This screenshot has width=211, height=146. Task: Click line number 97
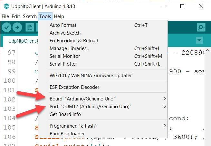point(12,53)
